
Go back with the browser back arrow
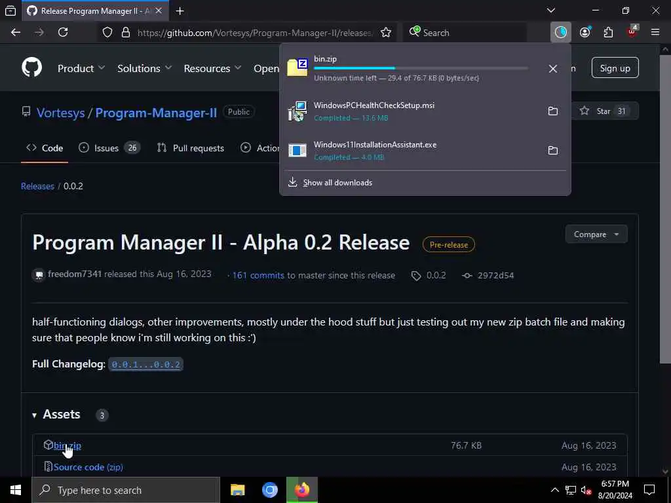(x=16, y=33)
